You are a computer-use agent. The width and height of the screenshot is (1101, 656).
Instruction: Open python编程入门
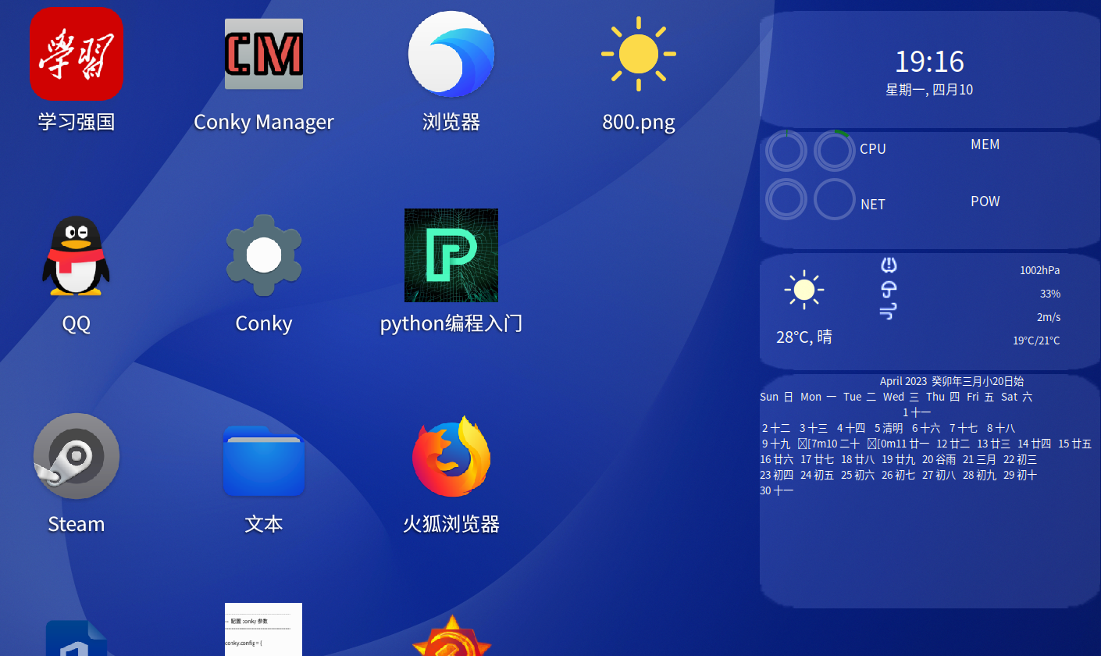(451, 255)
